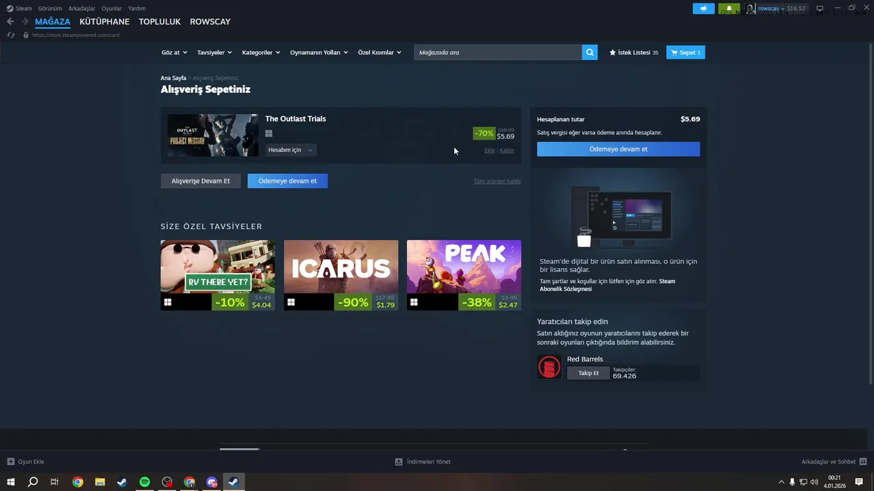Click the microphone tray icon

(792, 482)
